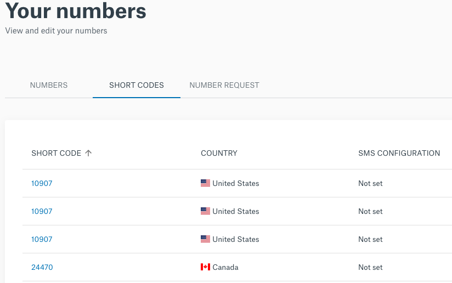Click Not set in the first row
This screenshot has height=283, width=452.
click(370, 183)
